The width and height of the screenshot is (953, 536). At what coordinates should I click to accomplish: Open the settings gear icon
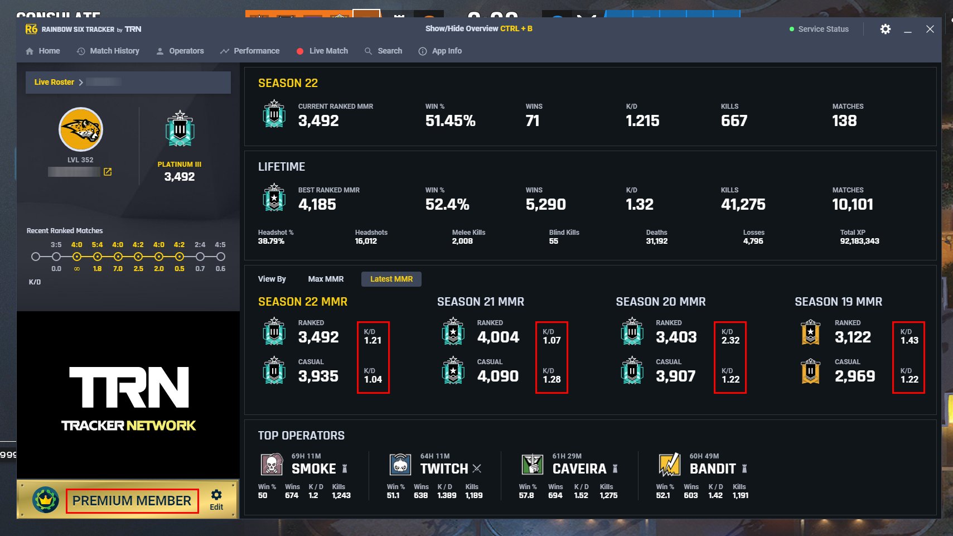(886, 29)
